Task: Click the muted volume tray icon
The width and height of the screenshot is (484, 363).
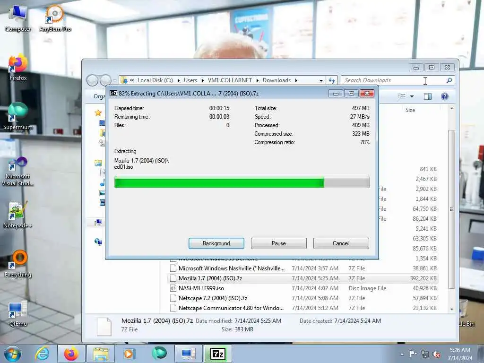Action: (x=436, y=354)
